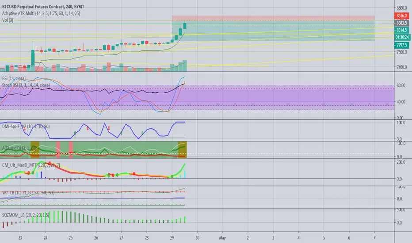Click date 30 on the time axis
Screen dimensions: 412x243
pyautogui.click(x=197, y=238)
